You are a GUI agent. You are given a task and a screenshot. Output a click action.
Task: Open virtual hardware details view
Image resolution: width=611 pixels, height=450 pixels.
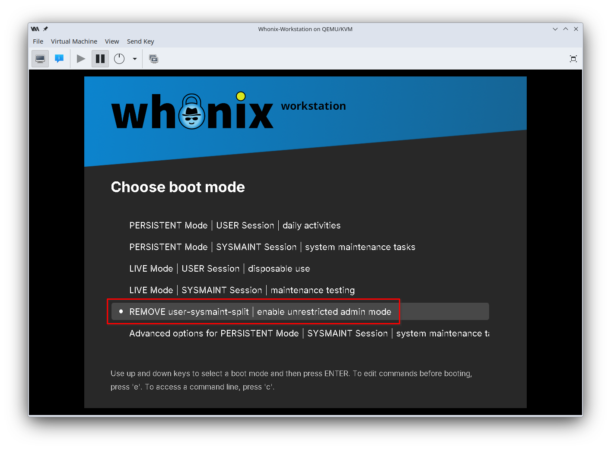coord(59,59)
